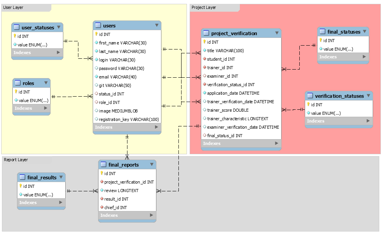Select the last_name VARCHAR(30) column
Image resolution: width=387 pixels, height=235 pixels.
(x=127, y=51)
